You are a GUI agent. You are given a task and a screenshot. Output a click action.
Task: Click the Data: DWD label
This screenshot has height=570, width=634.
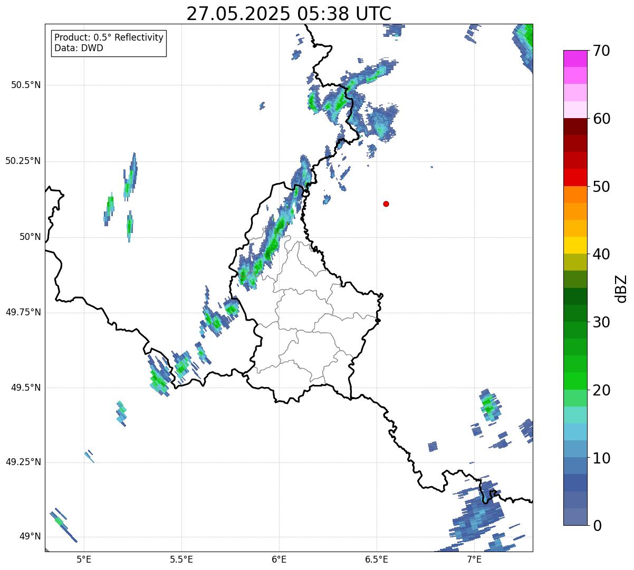click(x=79, y=48)
